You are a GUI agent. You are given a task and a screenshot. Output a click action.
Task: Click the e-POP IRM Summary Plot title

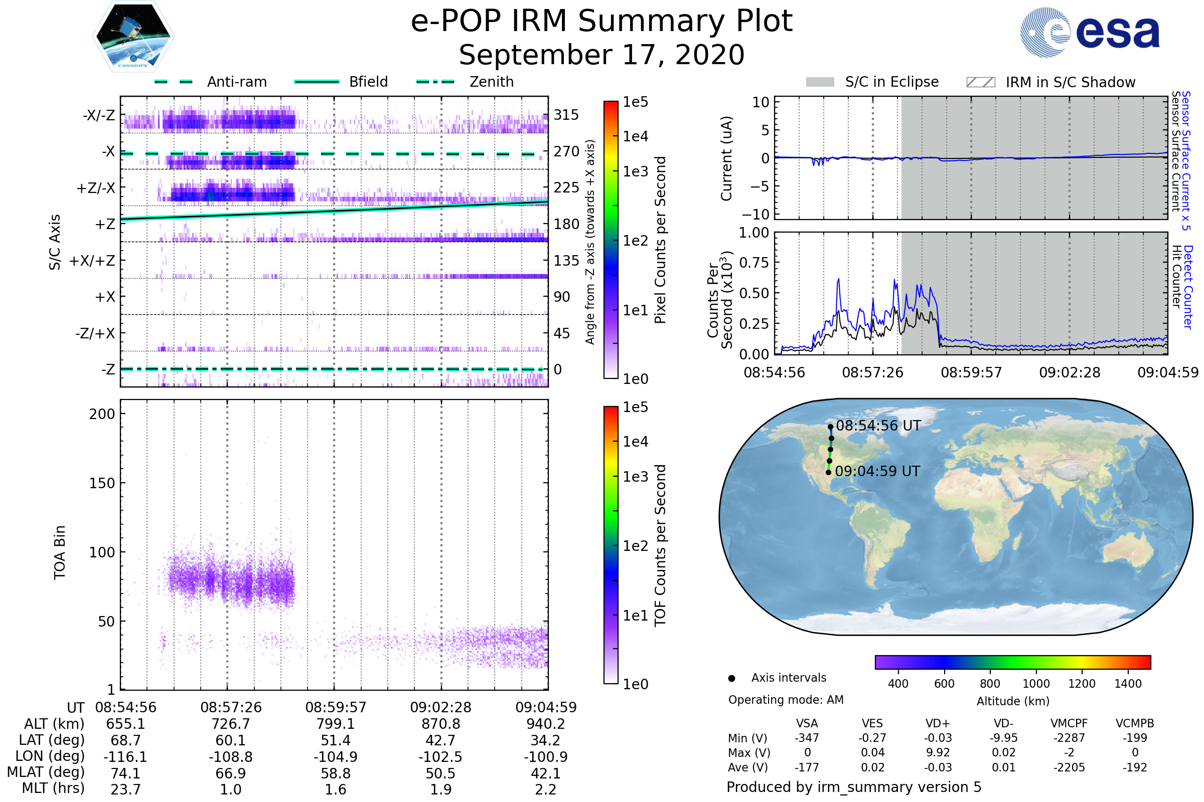601,22
